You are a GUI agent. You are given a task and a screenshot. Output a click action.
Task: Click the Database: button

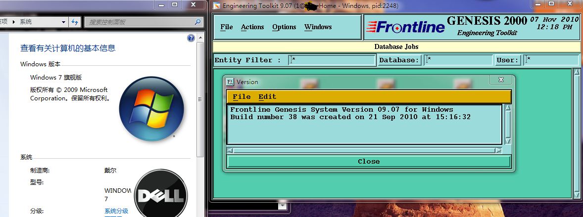(x=399, y=60)
